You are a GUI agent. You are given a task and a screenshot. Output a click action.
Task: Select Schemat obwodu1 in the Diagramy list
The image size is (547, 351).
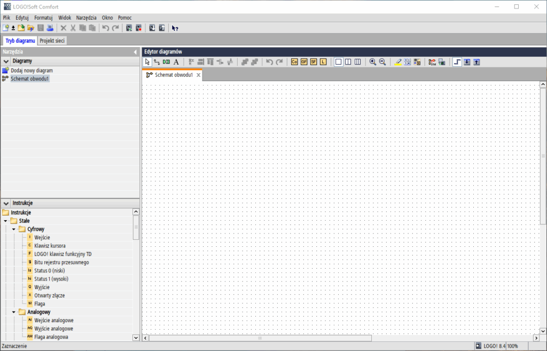pos(30,79)
